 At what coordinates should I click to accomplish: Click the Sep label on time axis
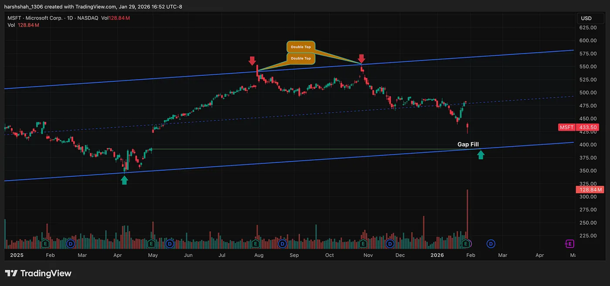pos(294,255)
